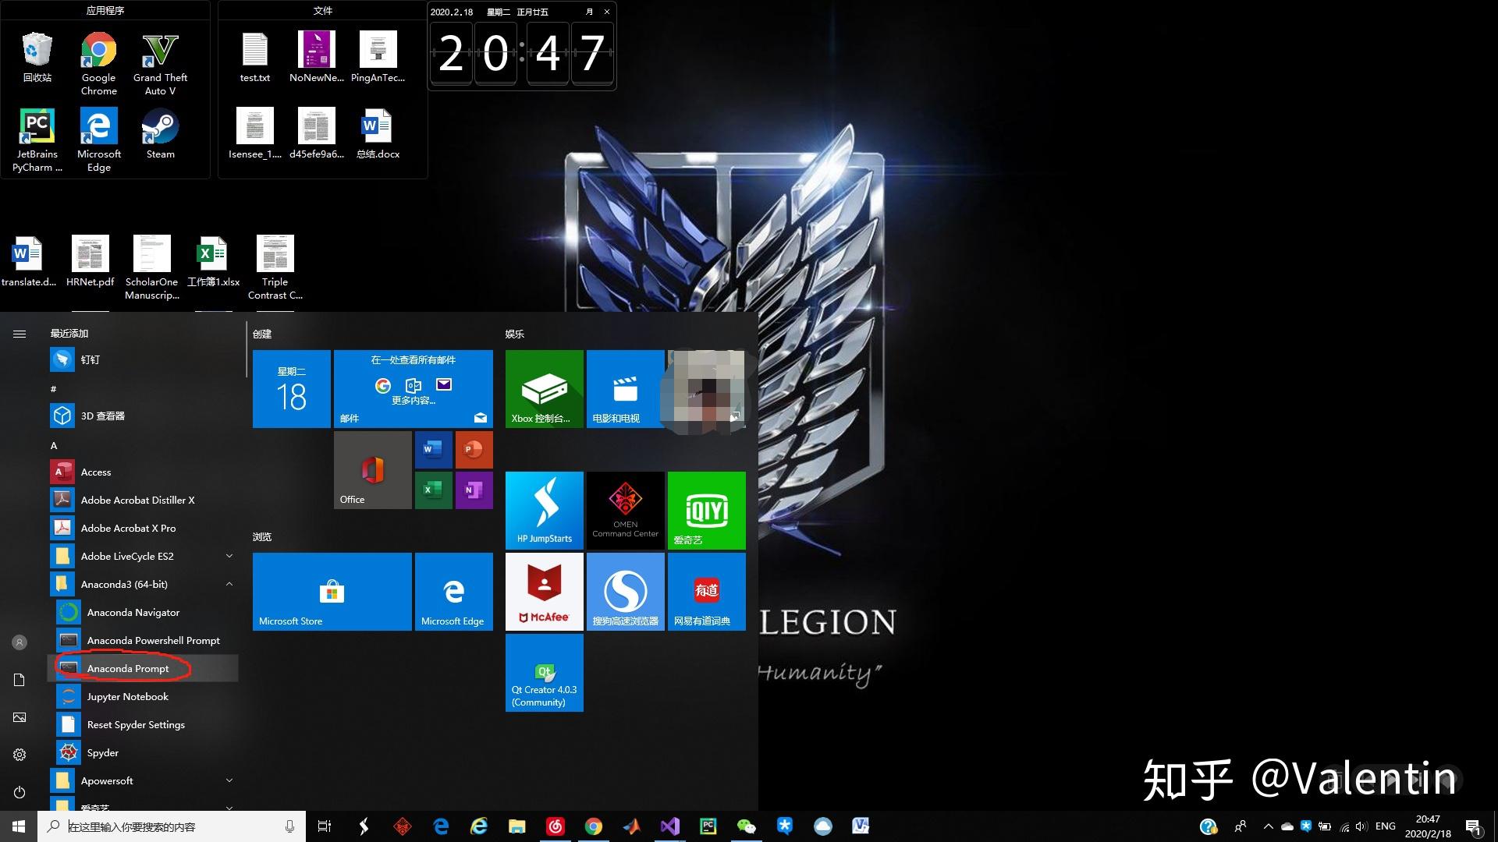This screenshot has height=842, width=1498.
Task: Open Anaconda Prompt from the Start list
Action: coord(143,668)
